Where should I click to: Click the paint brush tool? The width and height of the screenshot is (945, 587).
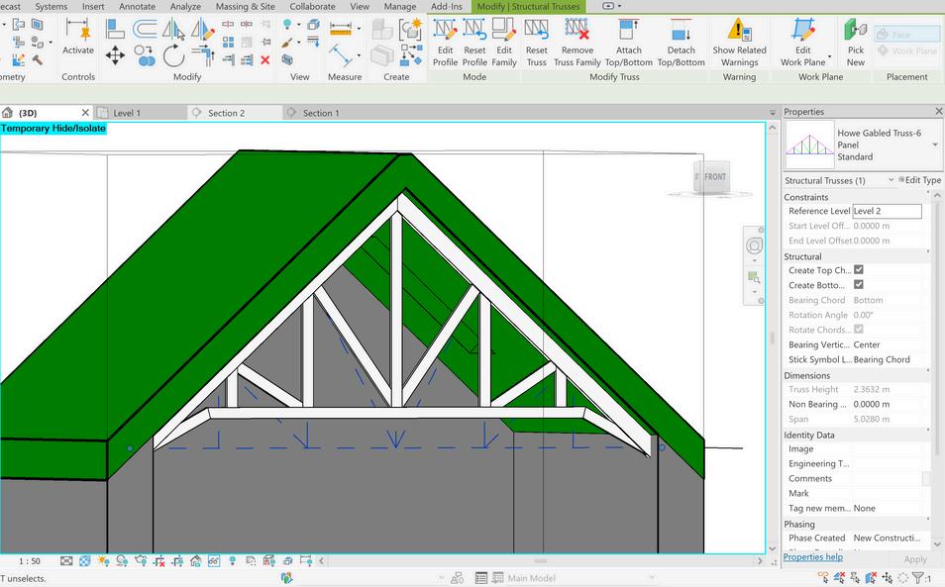coord(287,43)
